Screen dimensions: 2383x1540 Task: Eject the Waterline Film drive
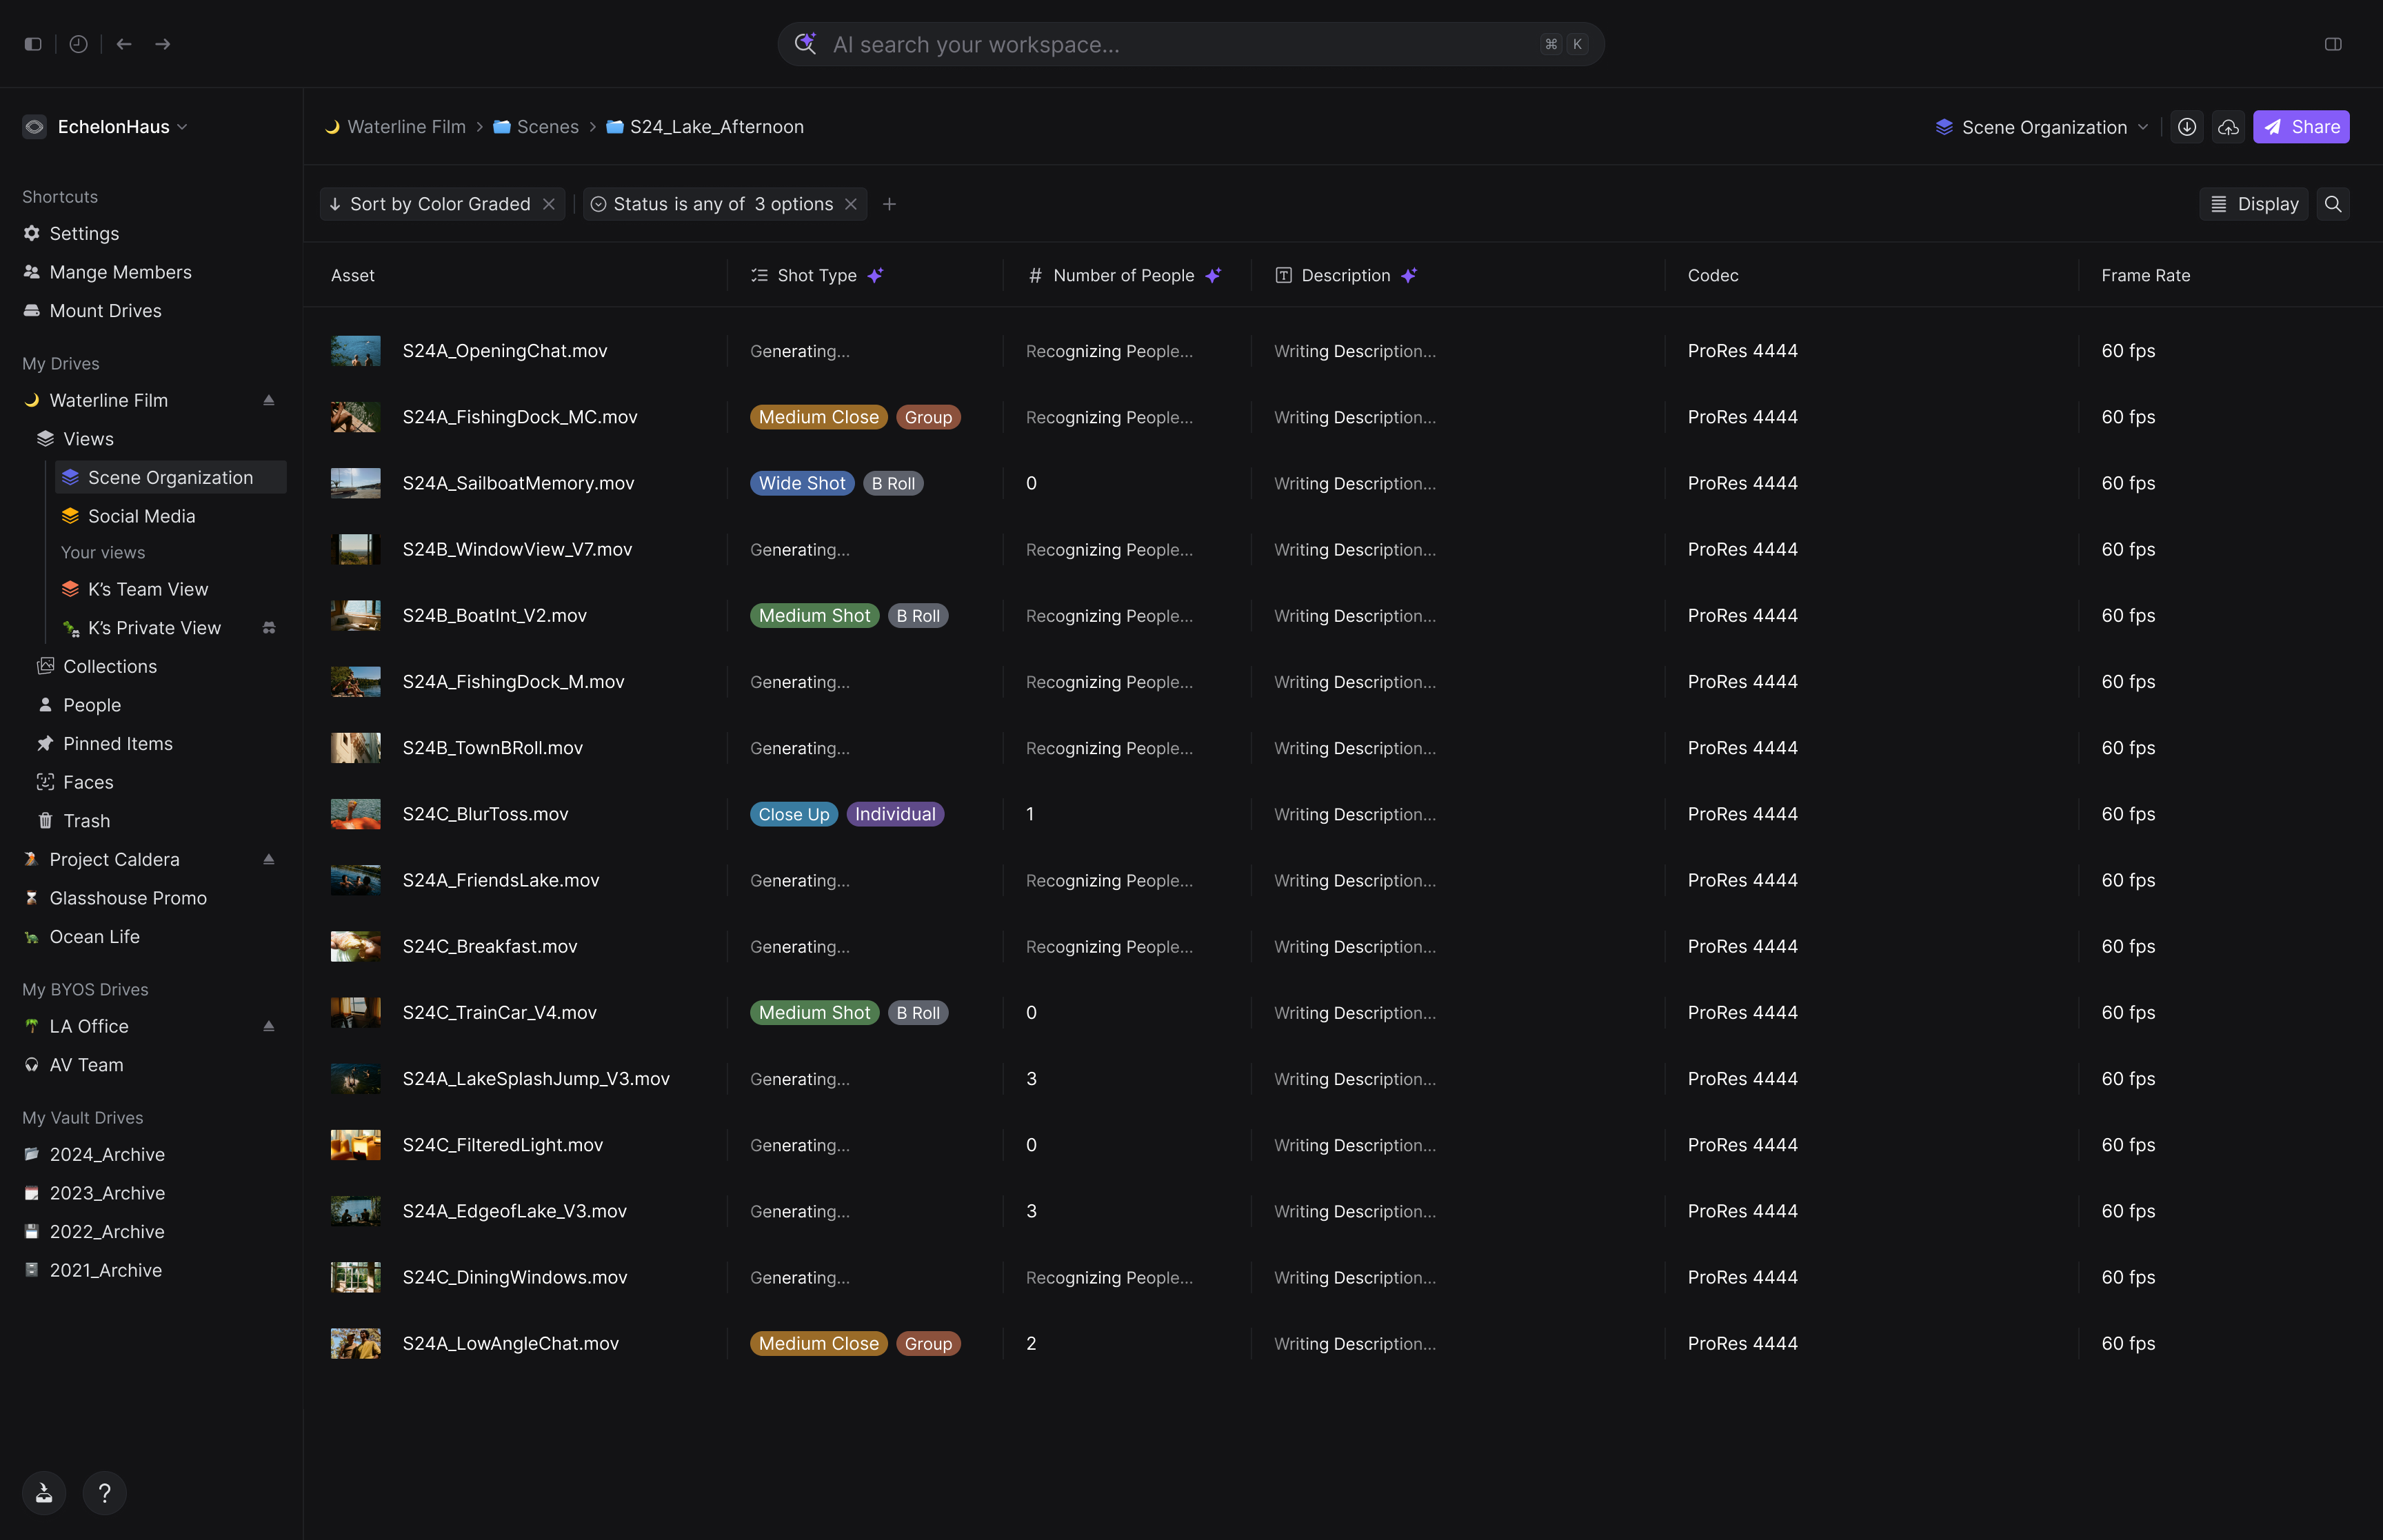click(x=268, y=400)
